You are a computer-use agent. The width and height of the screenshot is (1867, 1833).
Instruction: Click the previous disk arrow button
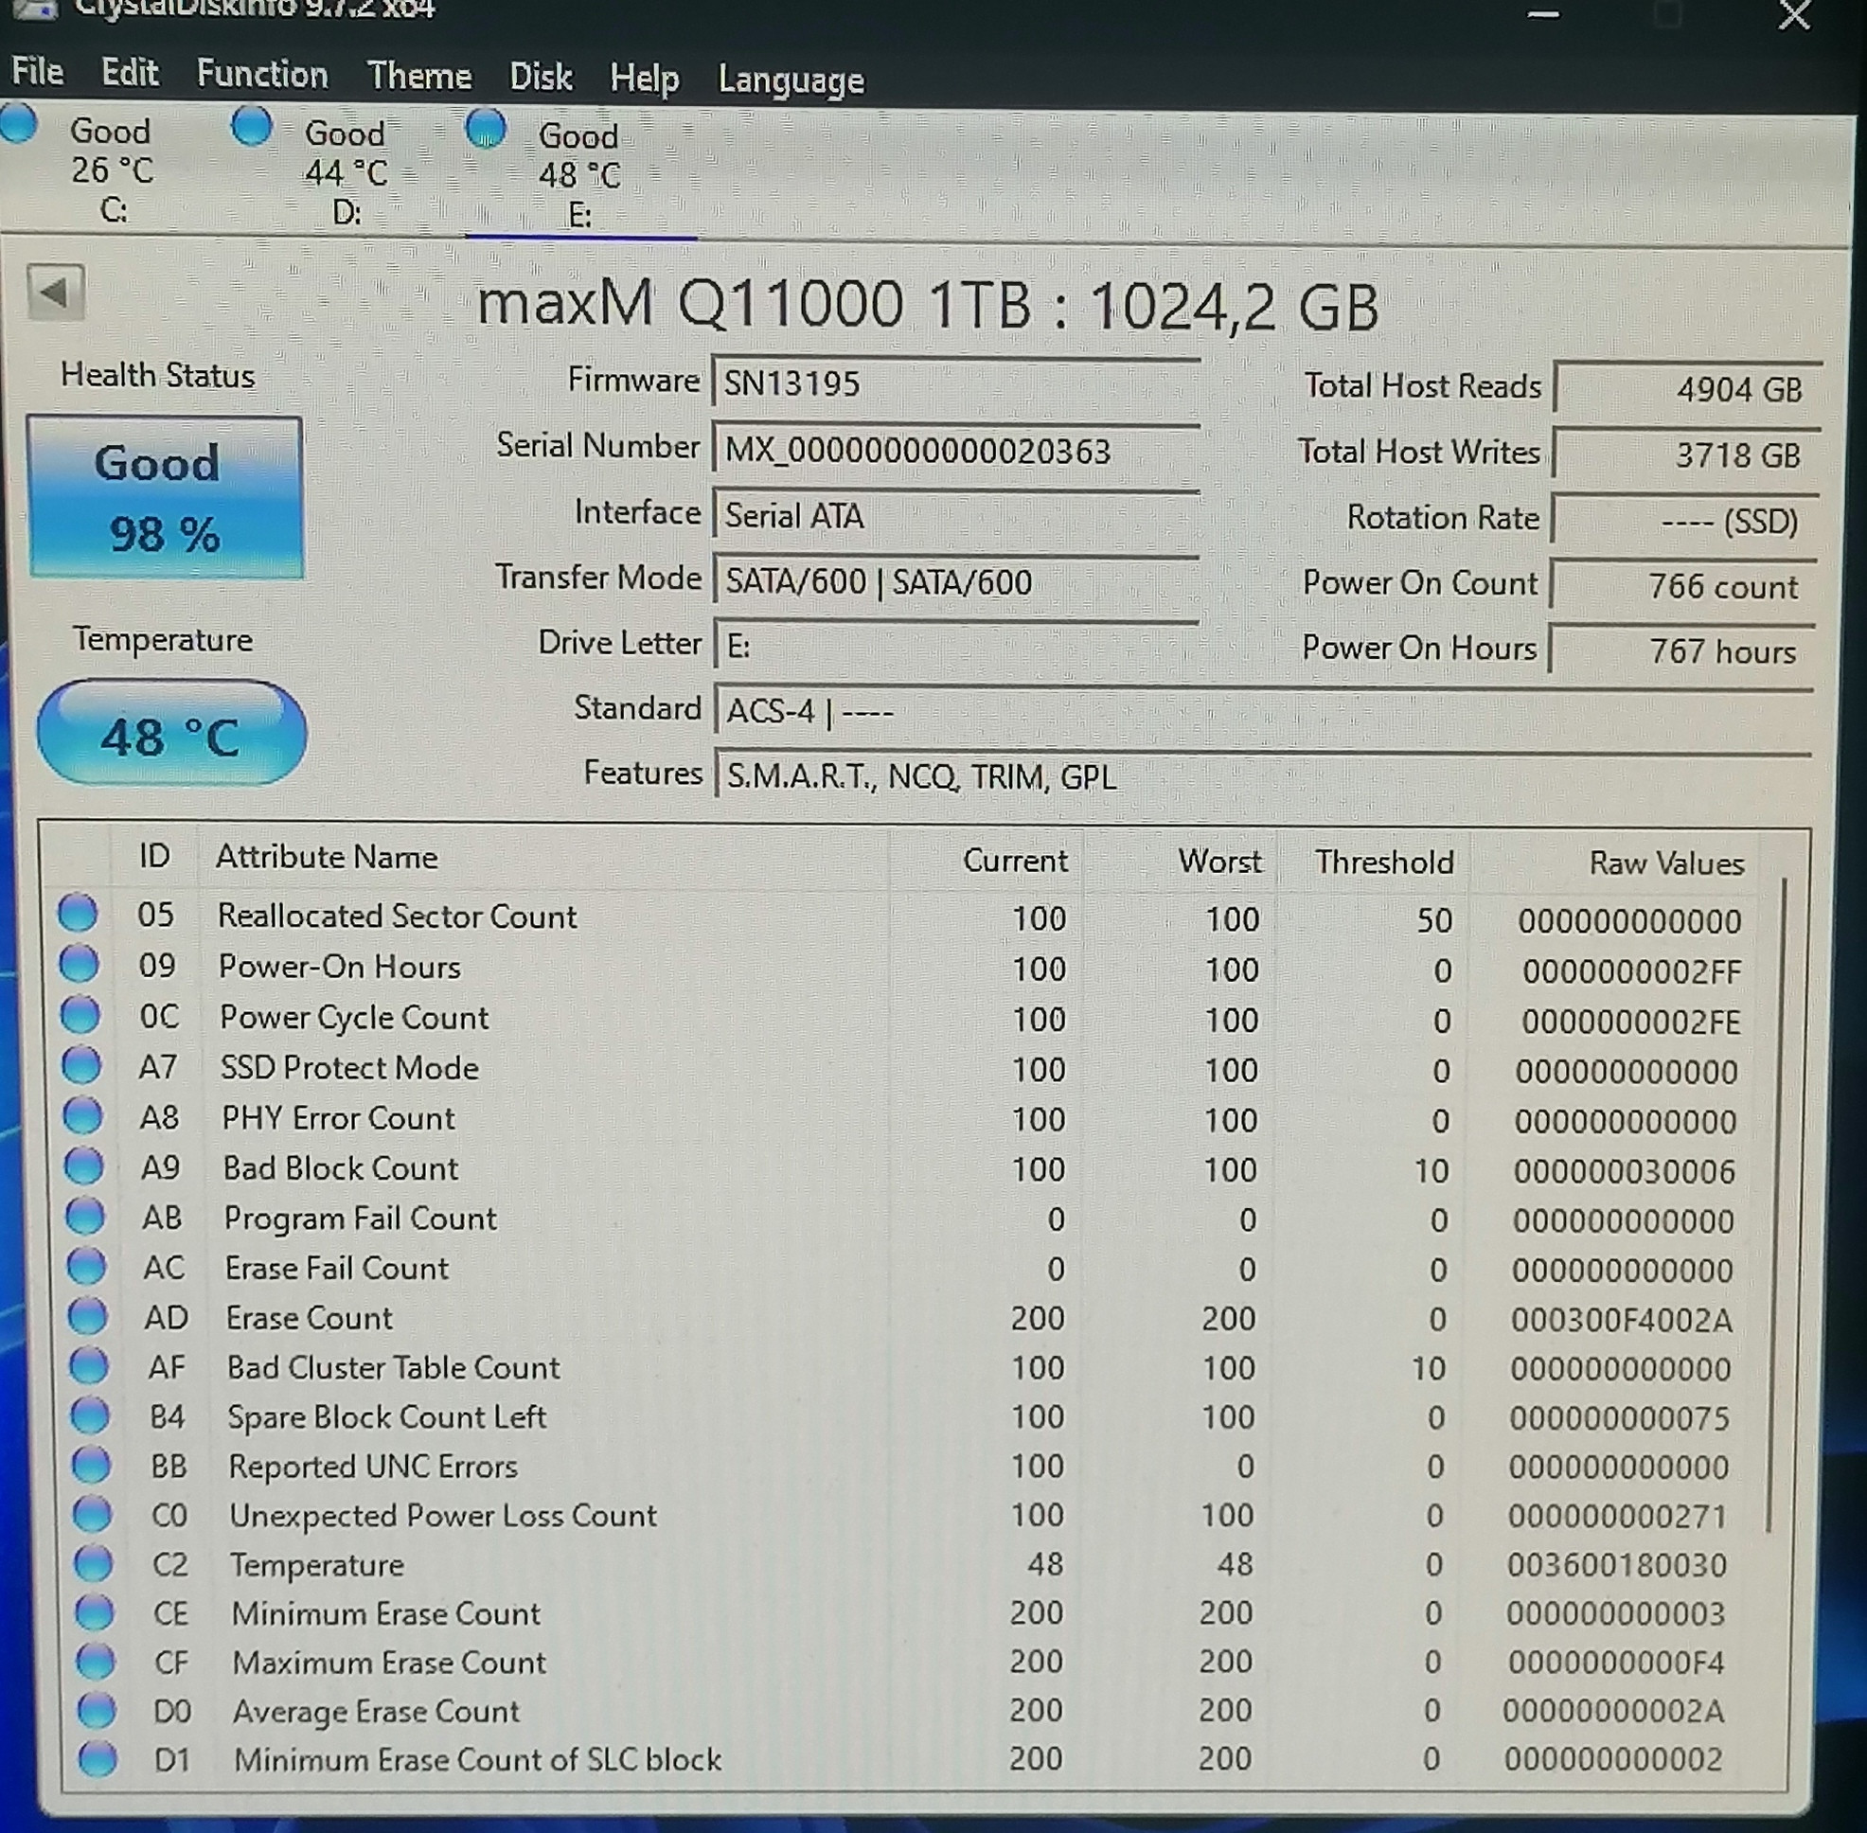pyautogui.click(x=56, y=292)
